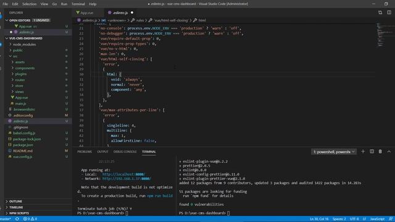
Task: Open the View menu
Action: click(44, 4)
